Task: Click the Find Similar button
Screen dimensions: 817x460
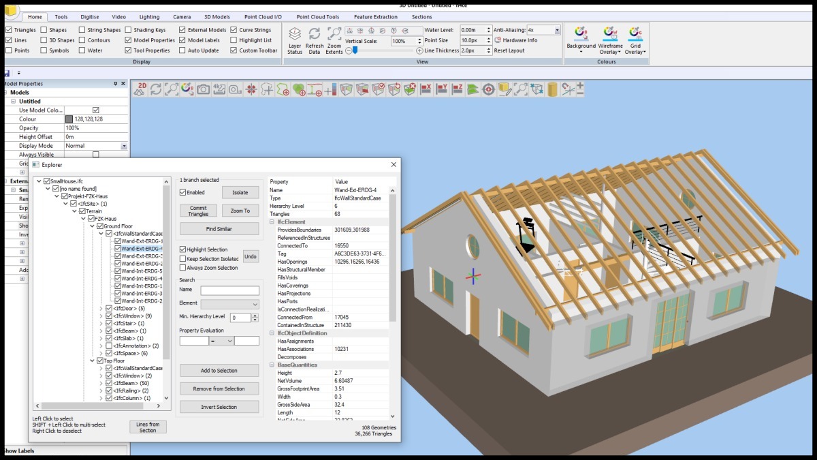Action: (x=219, y=229)
